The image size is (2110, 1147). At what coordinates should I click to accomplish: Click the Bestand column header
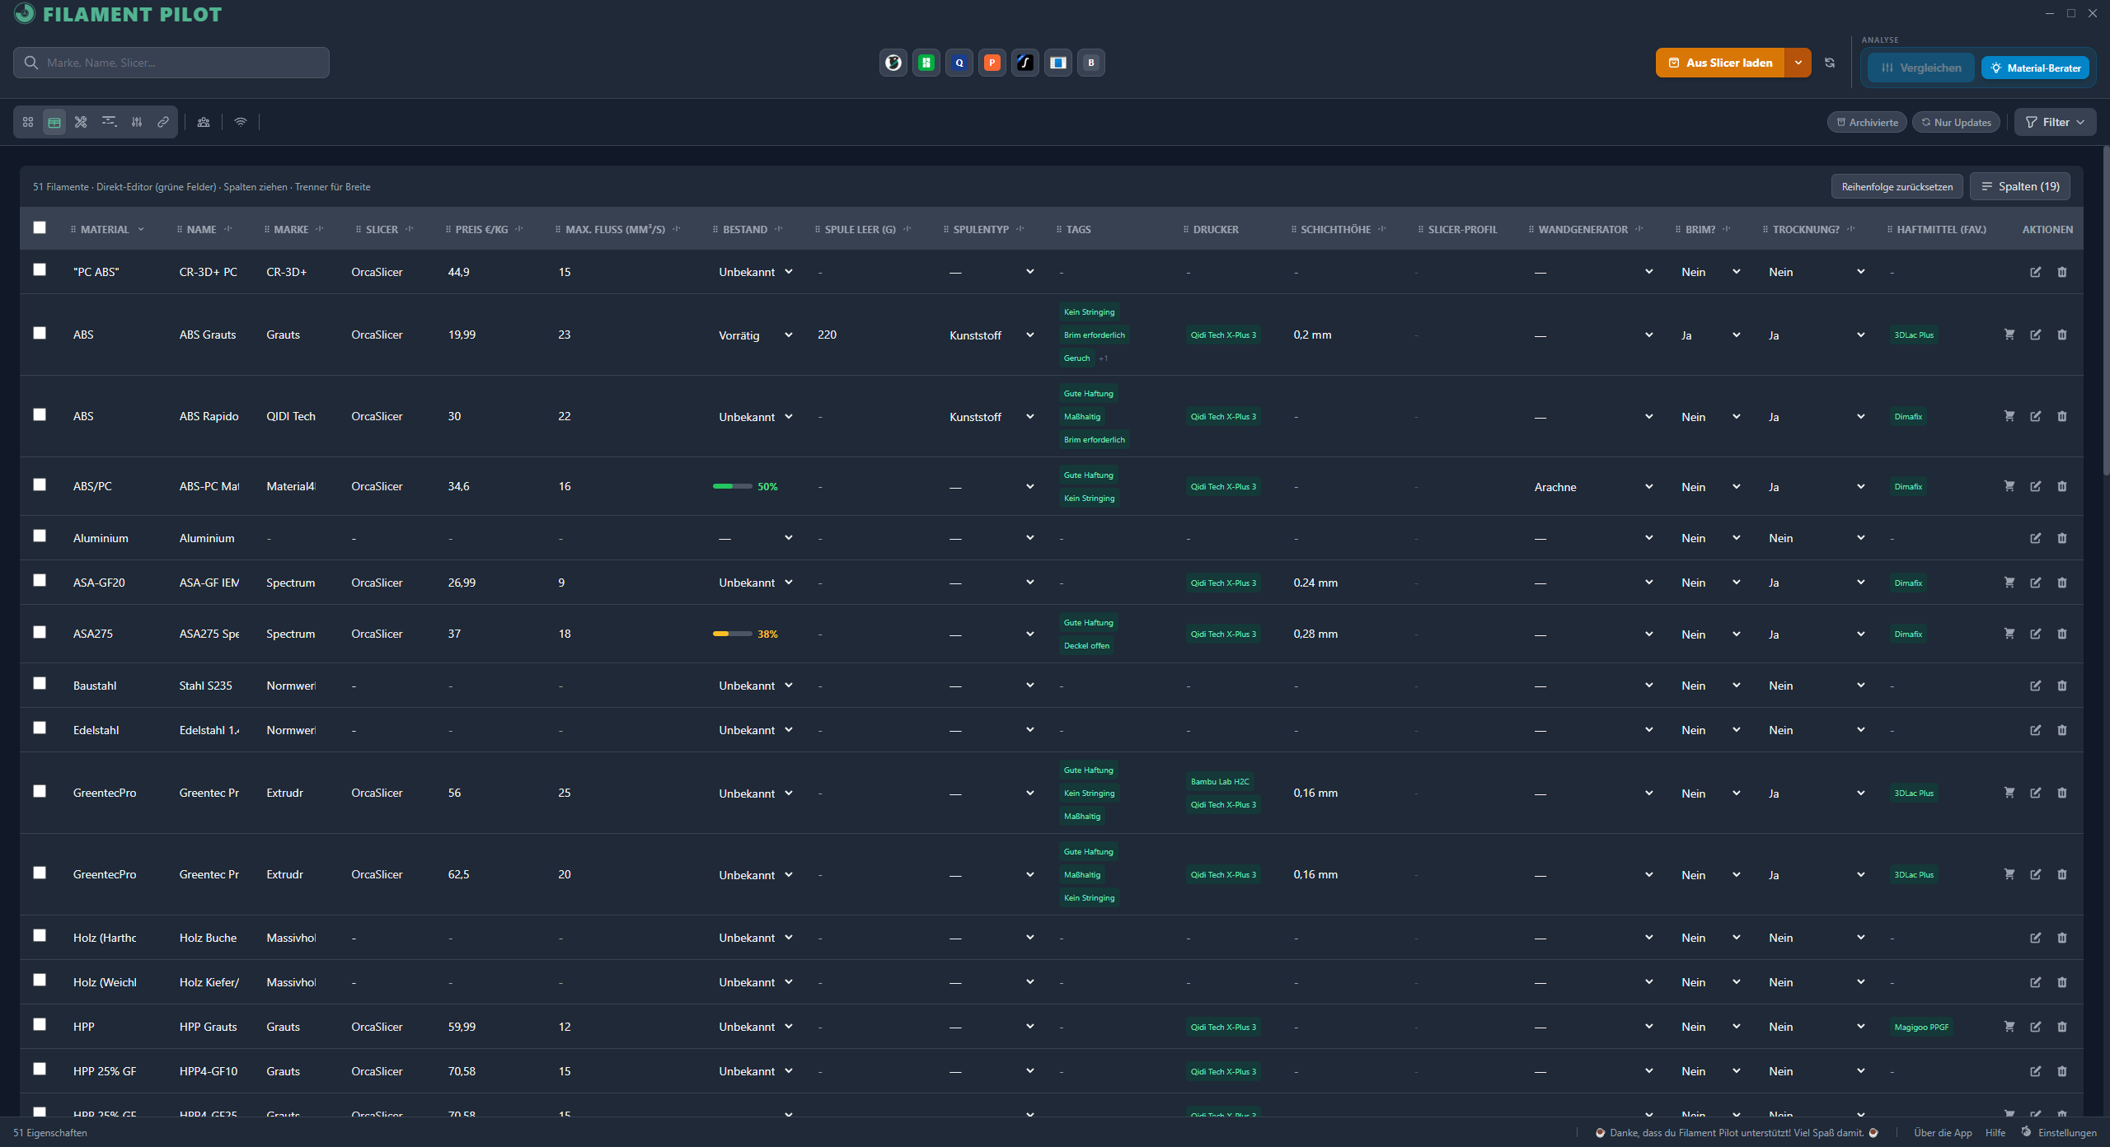tap(745, 230)
